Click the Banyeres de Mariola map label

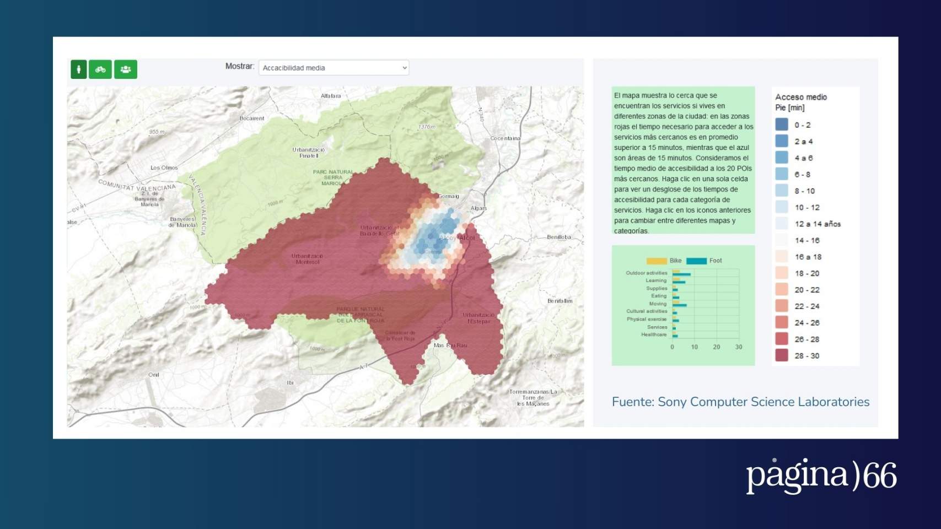pos(182,222)
